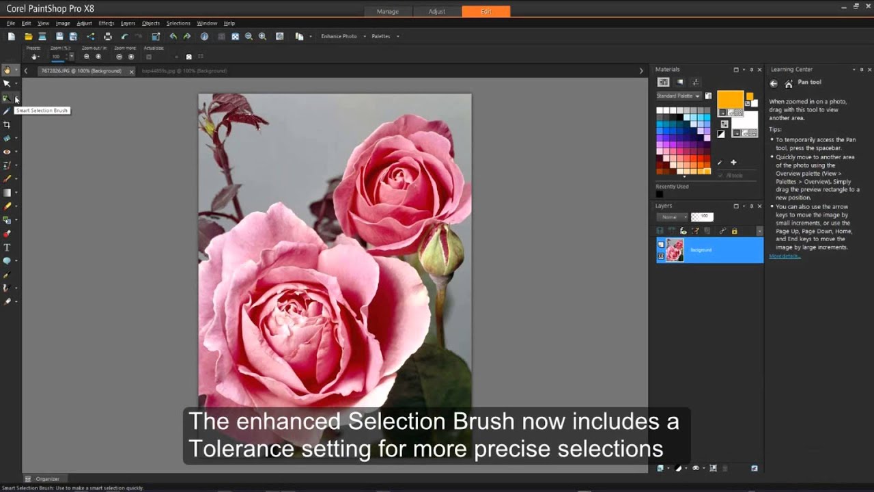874x492 pixels.
Task: Click the Zoom in magnifier in the main toolbar
Action: [x=263, y=36]
